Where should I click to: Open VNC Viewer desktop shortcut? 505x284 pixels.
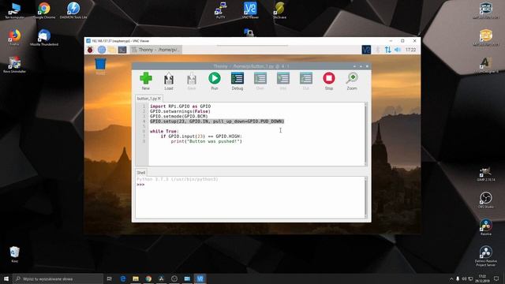(x=250, y=10)
